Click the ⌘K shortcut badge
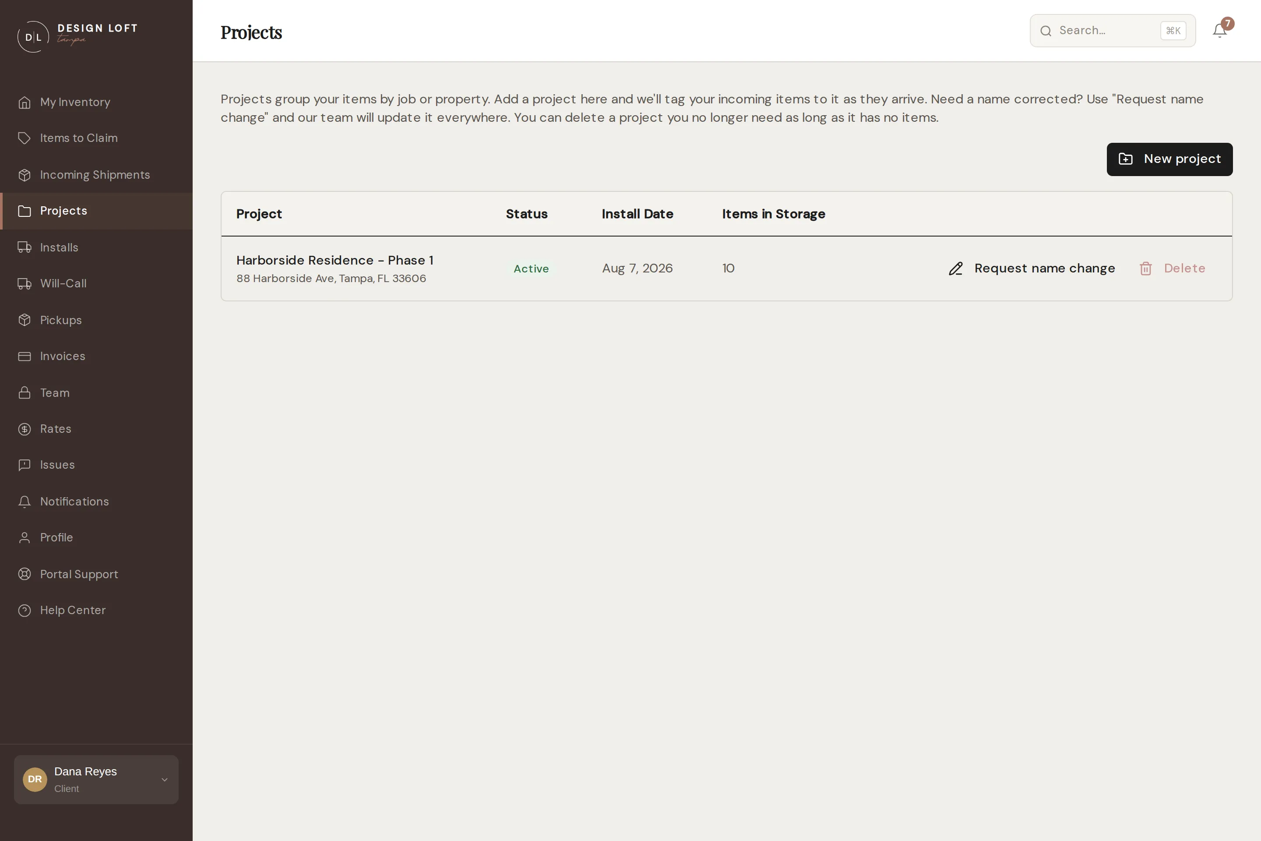 [x=1173, y=31]
